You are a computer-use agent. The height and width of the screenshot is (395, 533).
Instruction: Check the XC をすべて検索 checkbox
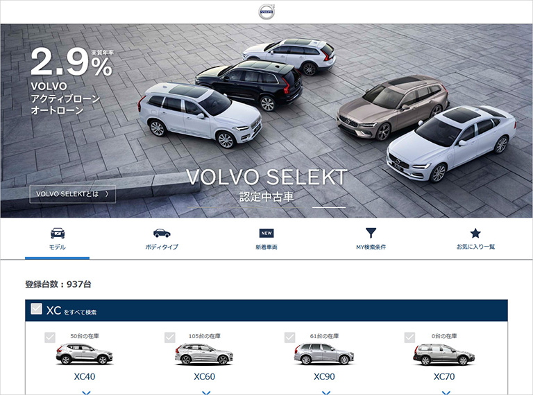(x=36, y=309)
